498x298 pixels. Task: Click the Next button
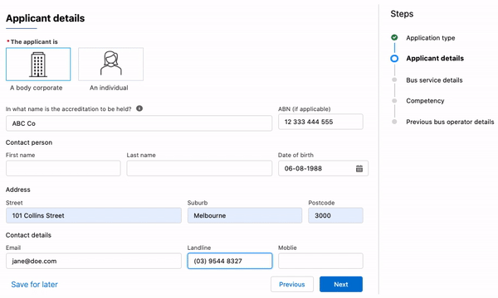(341, 285)
